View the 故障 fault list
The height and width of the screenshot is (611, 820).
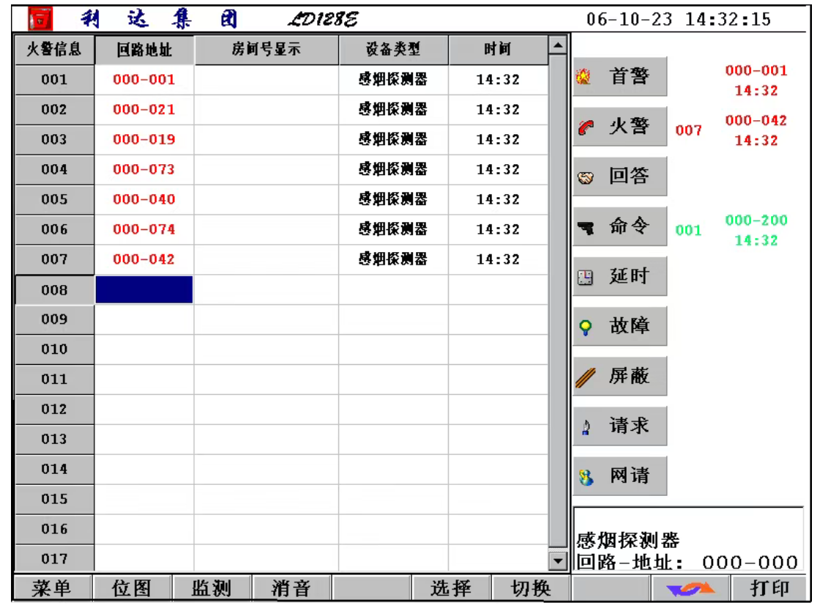tap(619, 326)
